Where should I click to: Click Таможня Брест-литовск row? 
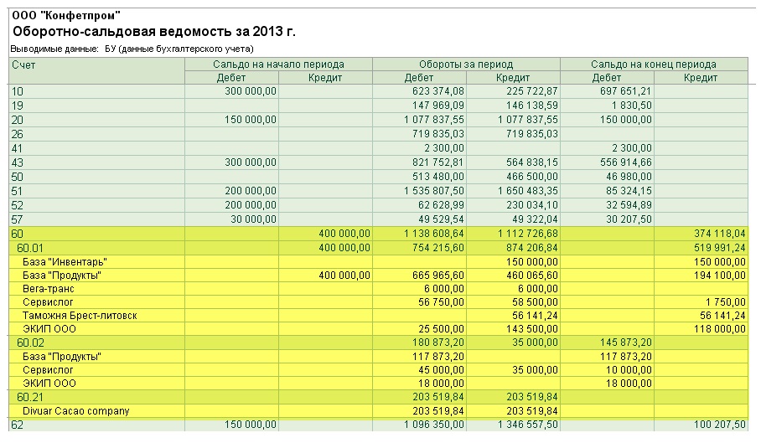(x=379, y=316)
